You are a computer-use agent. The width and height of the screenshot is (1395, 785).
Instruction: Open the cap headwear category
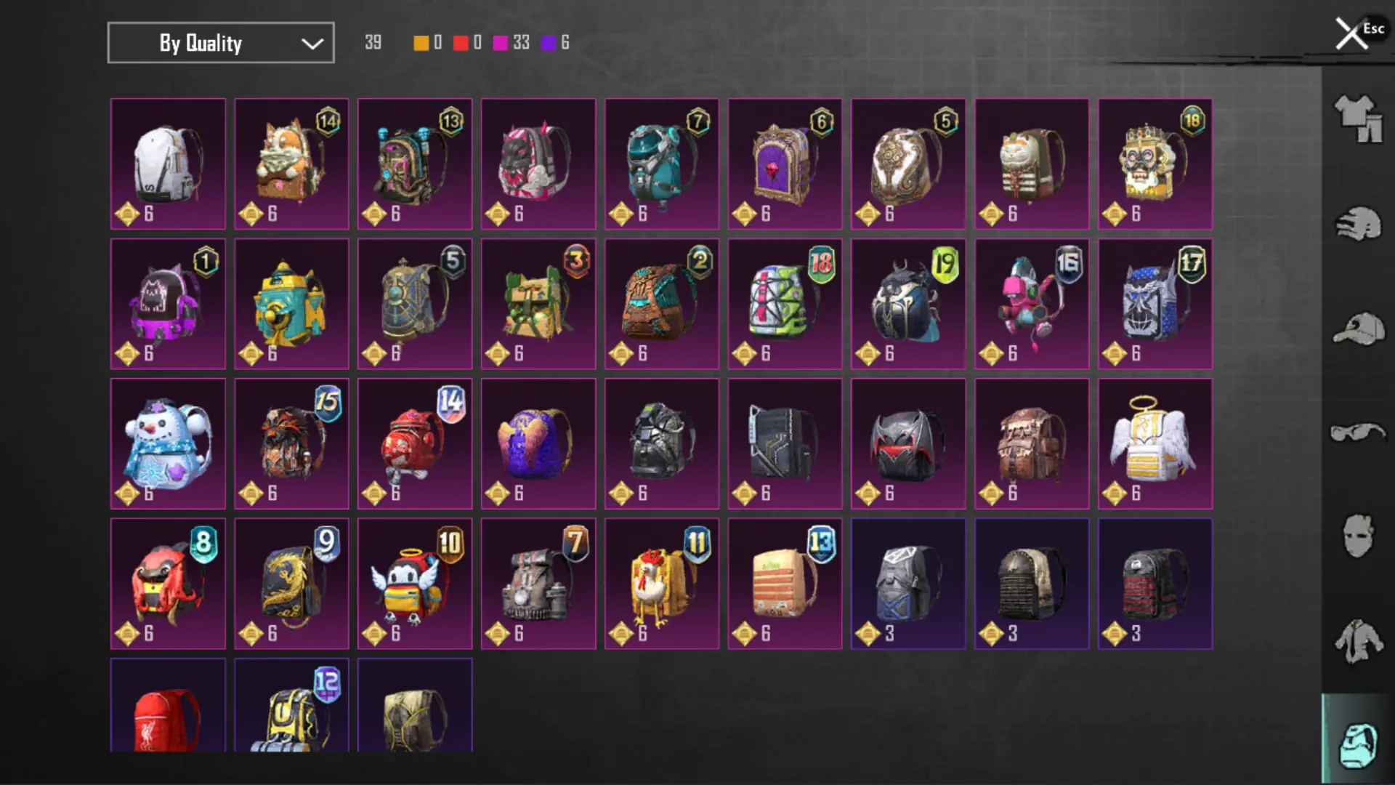pyautogui.click(x=1358, y=329)
